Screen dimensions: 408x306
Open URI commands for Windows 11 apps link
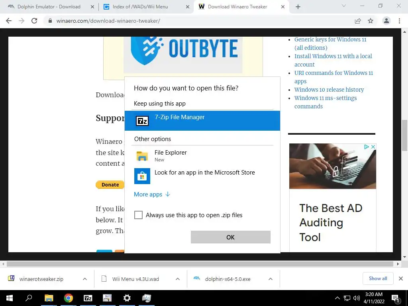click(333, 77)
